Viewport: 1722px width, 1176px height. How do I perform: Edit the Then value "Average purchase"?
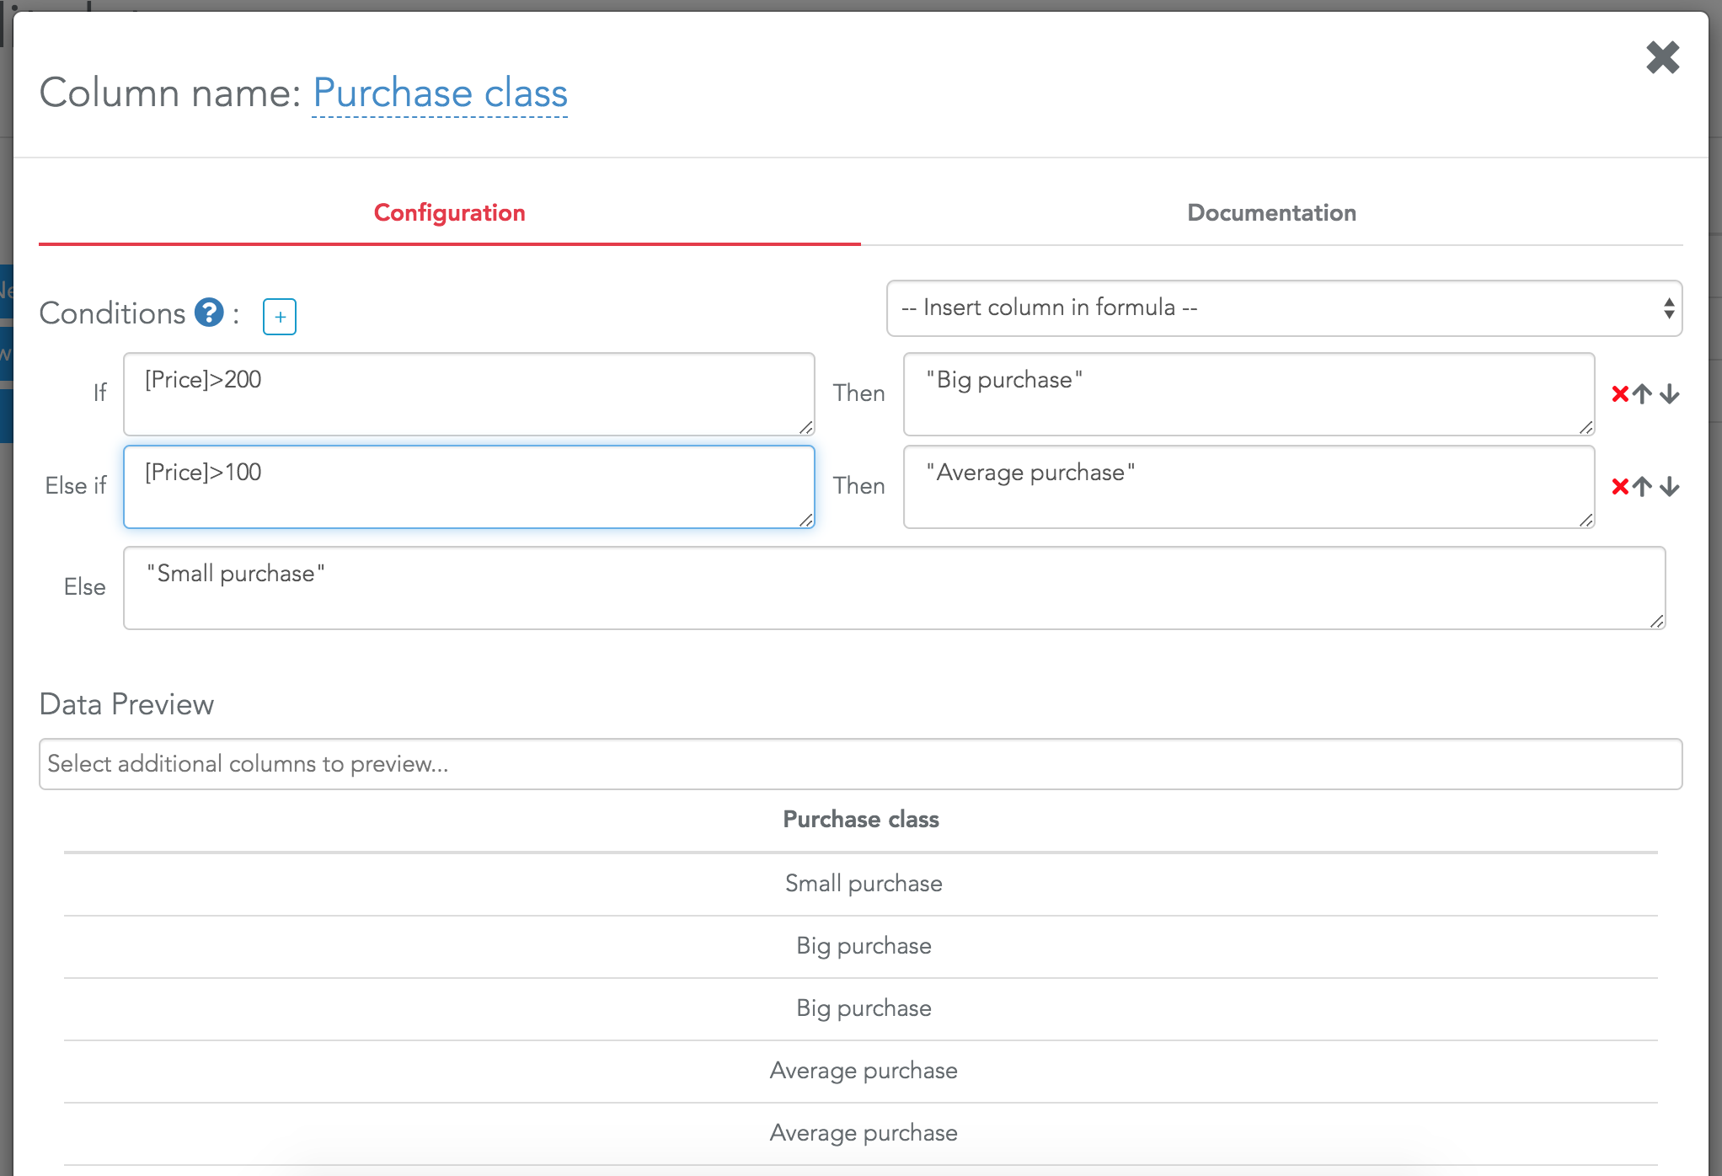click(1249, 487)
